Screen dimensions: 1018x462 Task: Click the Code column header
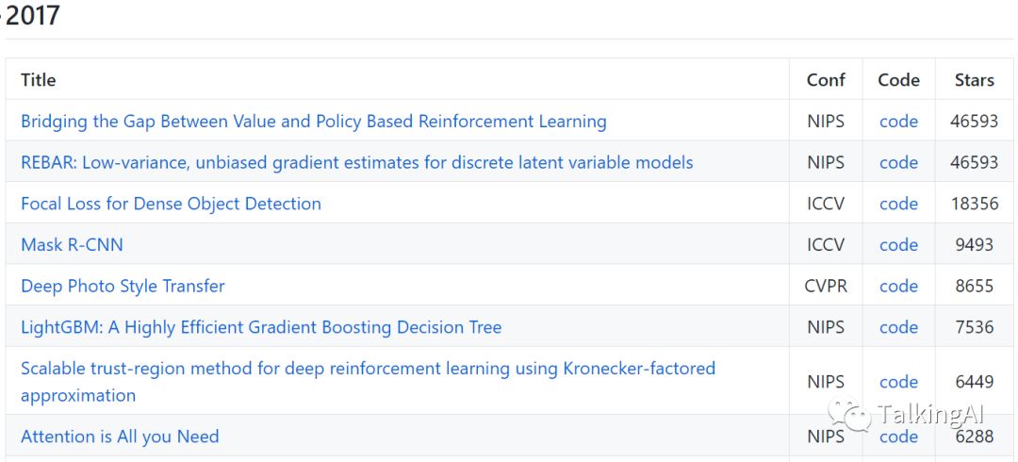pyautogui.click(x=898, y=80)
